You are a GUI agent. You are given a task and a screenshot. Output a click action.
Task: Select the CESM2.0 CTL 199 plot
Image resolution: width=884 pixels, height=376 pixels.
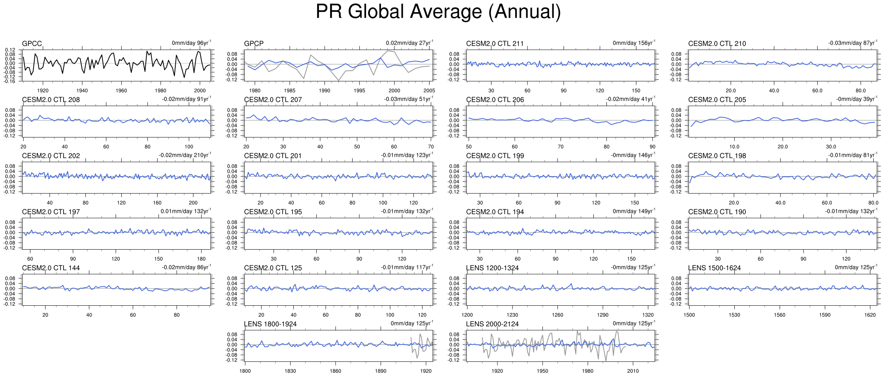561,178
